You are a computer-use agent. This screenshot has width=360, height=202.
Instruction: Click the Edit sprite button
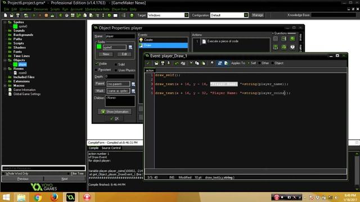pyautogui.click(x=124, y=54)
